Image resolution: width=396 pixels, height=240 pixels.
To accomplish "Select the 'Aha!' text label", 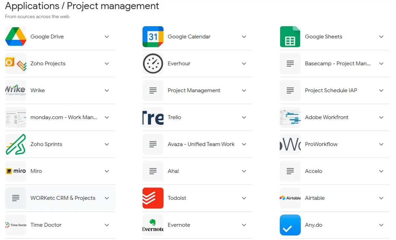I will [174, 171].
